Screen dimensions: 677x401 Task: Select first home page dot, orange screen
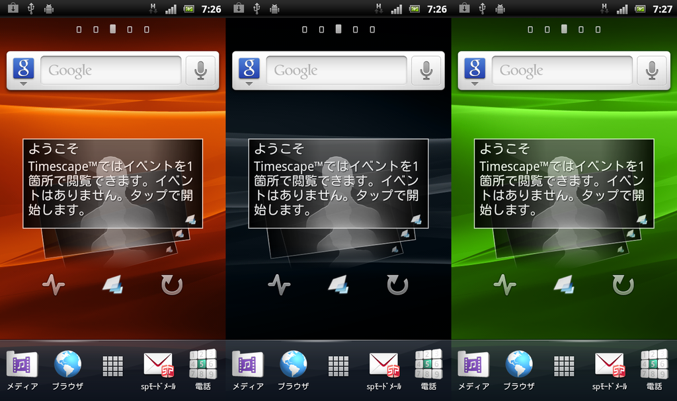[x=79, y=29]
